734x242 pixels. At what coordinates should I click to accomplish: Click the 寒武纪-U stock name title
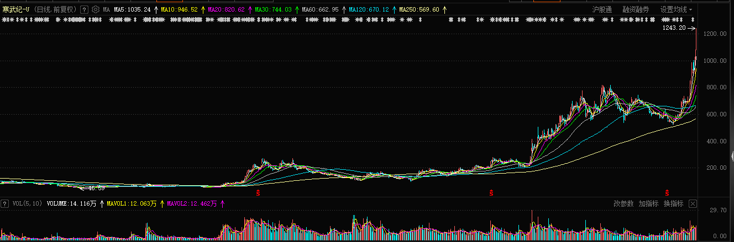(15, 9)
